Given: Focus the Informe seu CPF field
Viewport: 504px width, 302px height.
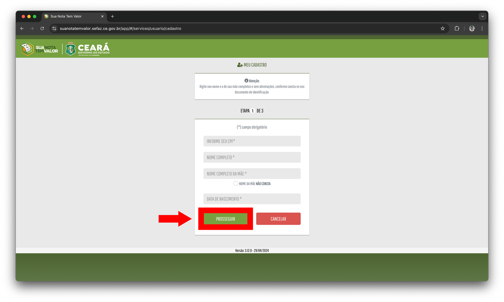Looking at the screenshot, I should [x=252, y=141].
